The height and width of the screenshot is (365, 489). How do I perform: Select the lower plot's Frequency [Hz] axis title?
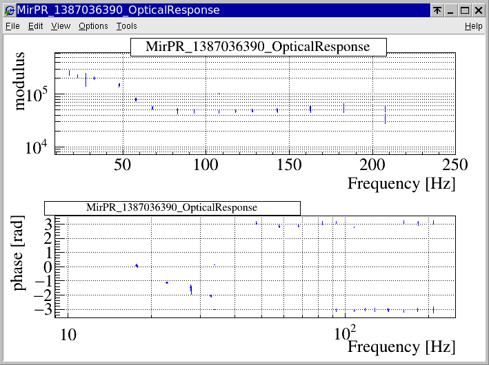coord(401,346)
